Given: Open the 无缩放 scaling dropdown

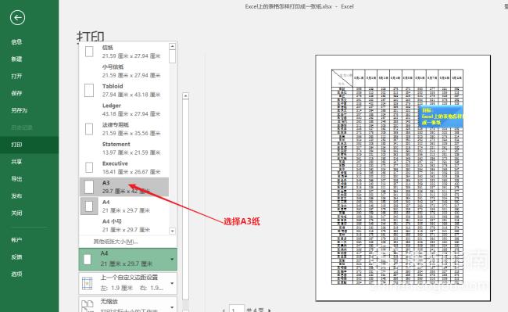Looking at the screenshot, I should click(128, 304).
